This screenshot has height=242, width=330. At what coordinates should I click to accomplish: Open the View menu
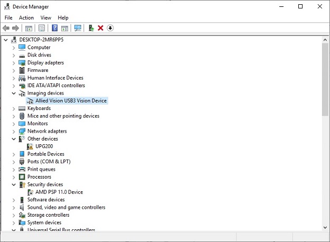pos(45,17)
